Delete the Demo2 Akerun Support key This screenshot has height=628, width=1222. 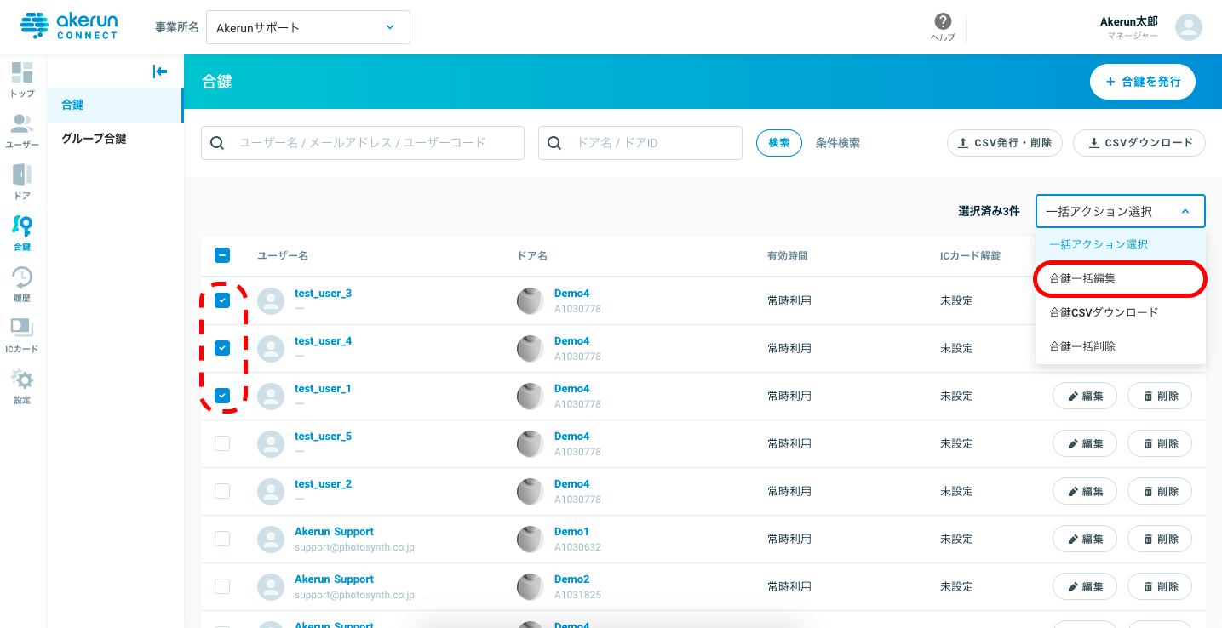pyautogui.click(x=1160, y=586)
